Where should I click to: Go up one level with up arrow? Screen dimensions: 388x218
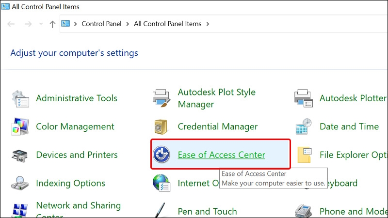click(x=52, y=24)
